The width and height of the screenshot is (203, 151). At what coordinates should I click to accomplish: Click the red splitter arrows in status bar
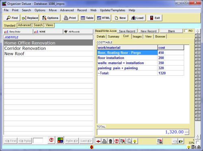[x=92, y=147]
